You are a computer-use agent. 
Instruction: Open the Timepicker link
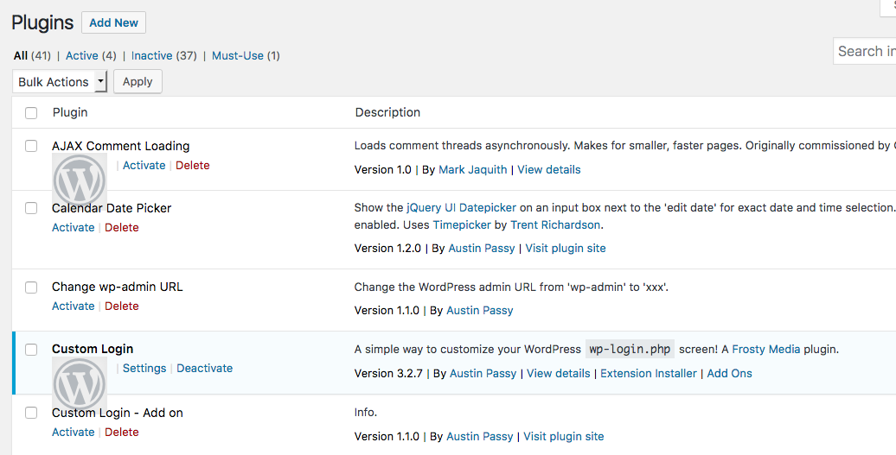point(462,224)
